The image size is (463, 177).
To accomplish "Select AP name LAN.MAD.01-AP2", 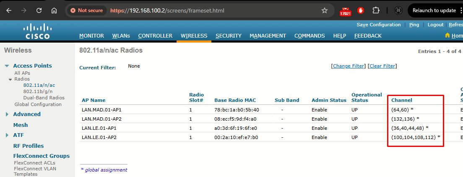I will 101,119.
